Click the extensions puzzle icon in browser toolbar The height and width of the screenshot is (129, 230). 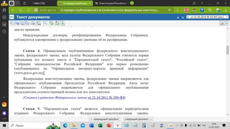click(x=210, y=10)
